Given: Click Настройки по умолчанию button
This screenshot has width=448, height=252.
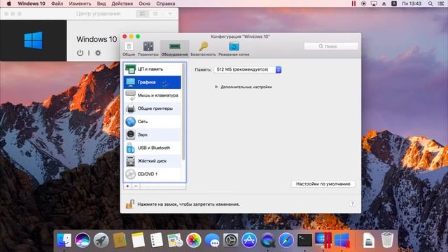Looking at the screenshot, I should tap(323, 184).
